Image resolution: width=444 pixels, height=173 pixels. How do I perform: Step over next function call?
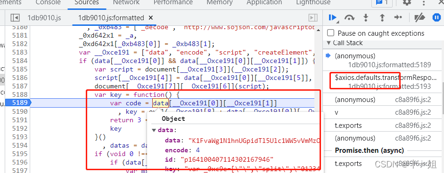click(349, 18)
